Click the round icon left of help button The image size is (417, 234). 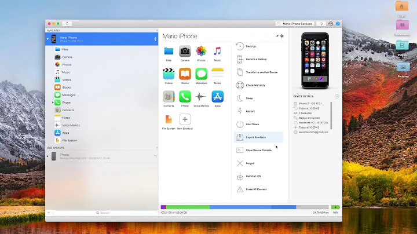(x=331, y=24)
